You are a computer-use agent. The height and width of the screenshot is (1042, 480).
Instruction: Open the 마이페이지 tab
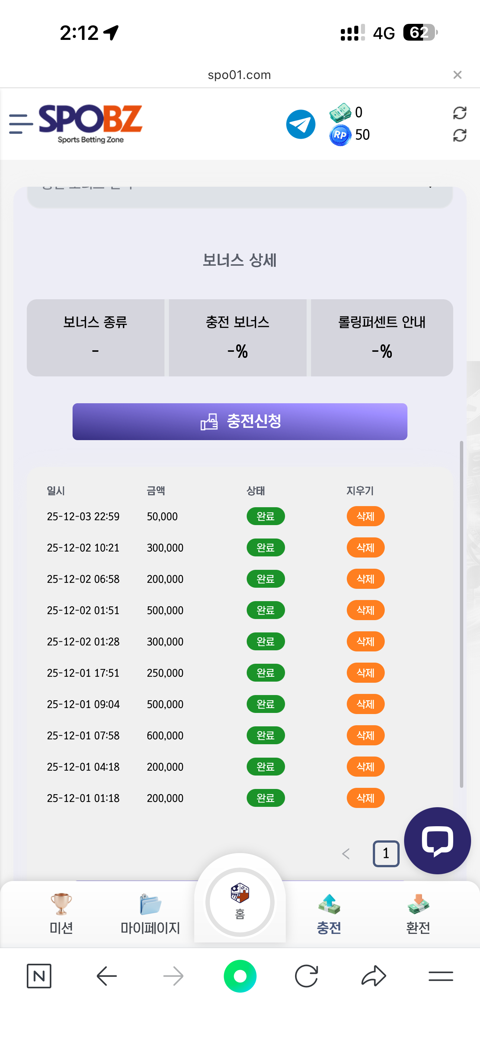pos(150,913)
